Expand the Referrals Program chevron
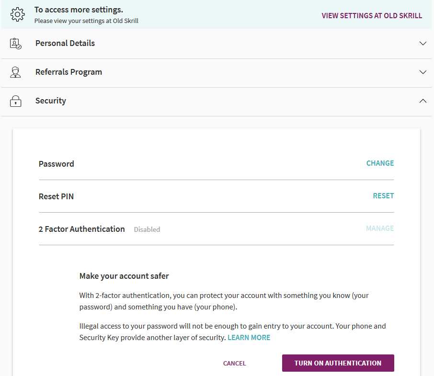The image size is (434, 376). click(x=423, y=72)
